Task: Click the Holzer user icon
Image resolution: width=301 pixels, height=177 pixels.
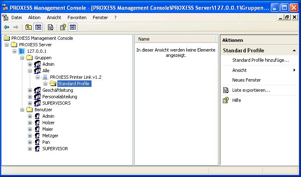Action: [37, 123]
